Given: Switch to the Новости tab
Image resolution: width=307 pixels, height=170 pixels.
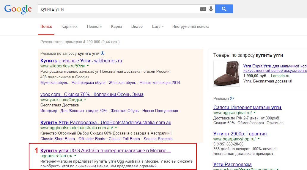Looking at the screenshot, I should [94, 27].
